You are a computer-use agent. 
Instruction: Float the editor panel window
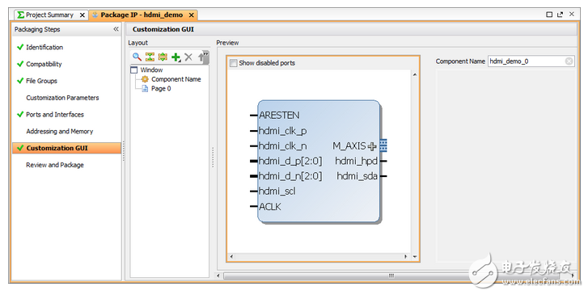(x=561, y=15)
